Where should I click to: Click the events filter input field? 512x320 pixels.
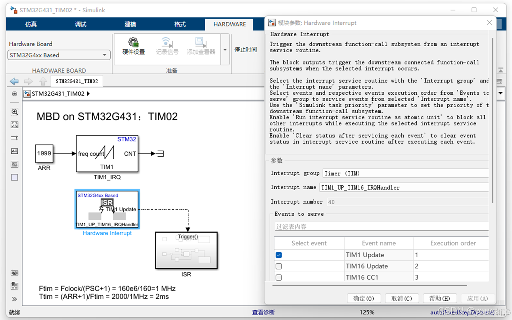pyautogui.click(x=381, y=227)
